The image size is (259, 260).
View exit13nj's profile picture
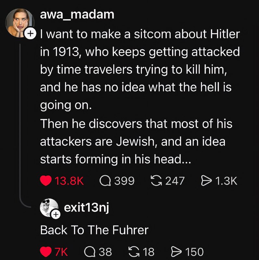point(49,207)
